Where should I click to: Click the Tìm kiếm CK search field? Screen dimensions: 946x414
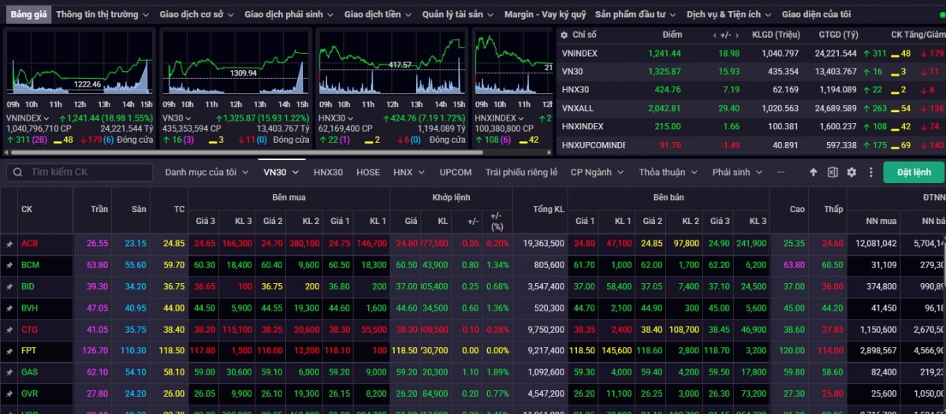coord(79,172)
